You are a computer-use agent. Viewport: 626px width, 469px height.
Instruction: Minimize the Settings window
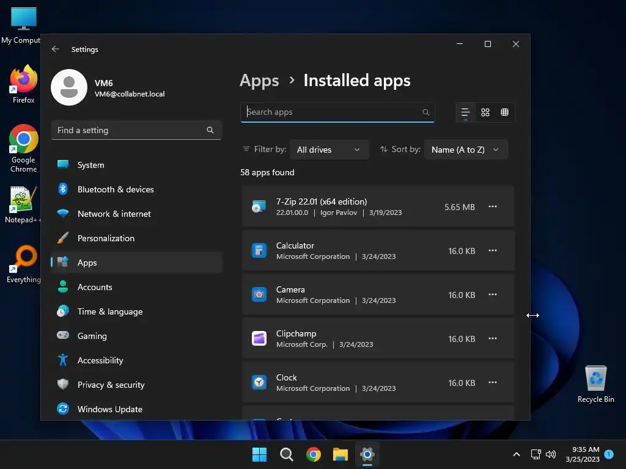pos(460,44)
